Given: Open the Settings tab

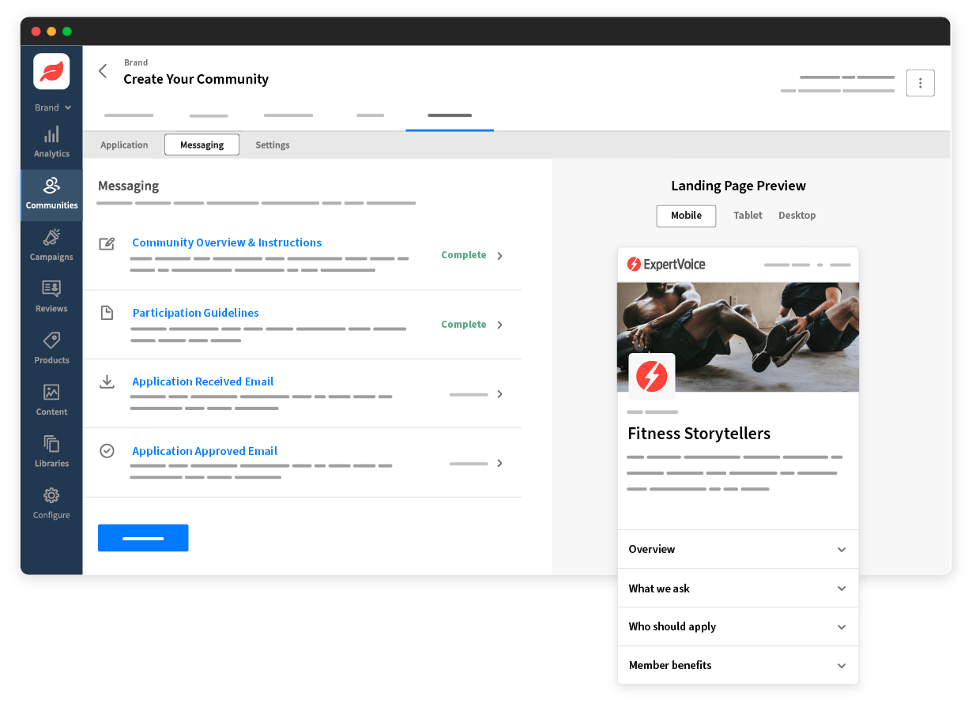Looking at the screenshot, I should pos(273,145).
